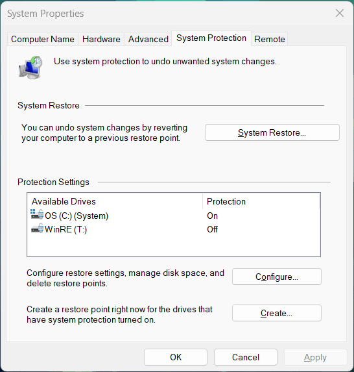
Task: Switch to the Remote tab
Action: pos(270,39)
